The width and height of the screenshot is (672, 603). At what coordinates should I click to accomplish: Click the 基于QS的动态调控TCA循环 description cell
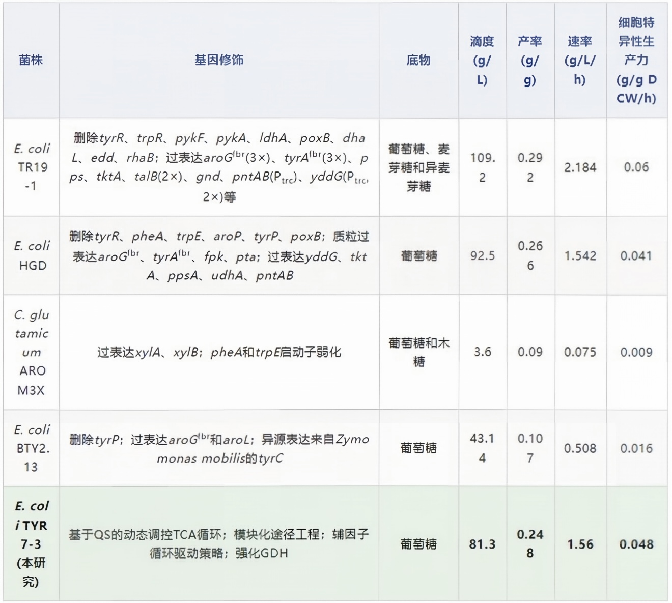pos(219,543)
